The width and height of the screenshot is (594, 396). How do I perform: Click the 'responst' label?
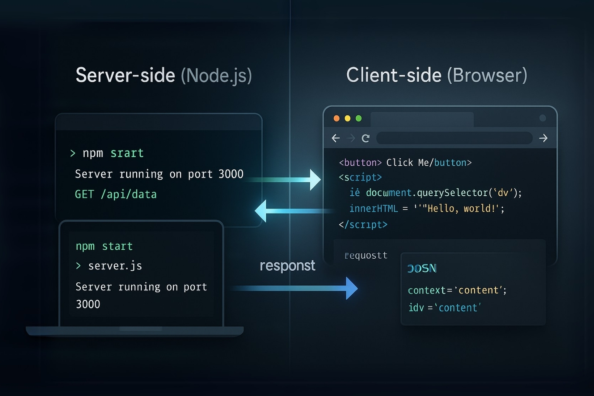point(287,266)
